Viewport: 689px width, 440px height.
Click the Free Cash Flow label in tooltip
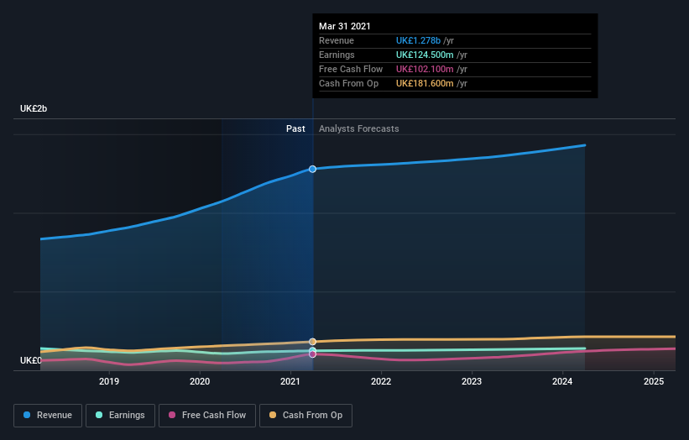point(351,69)
